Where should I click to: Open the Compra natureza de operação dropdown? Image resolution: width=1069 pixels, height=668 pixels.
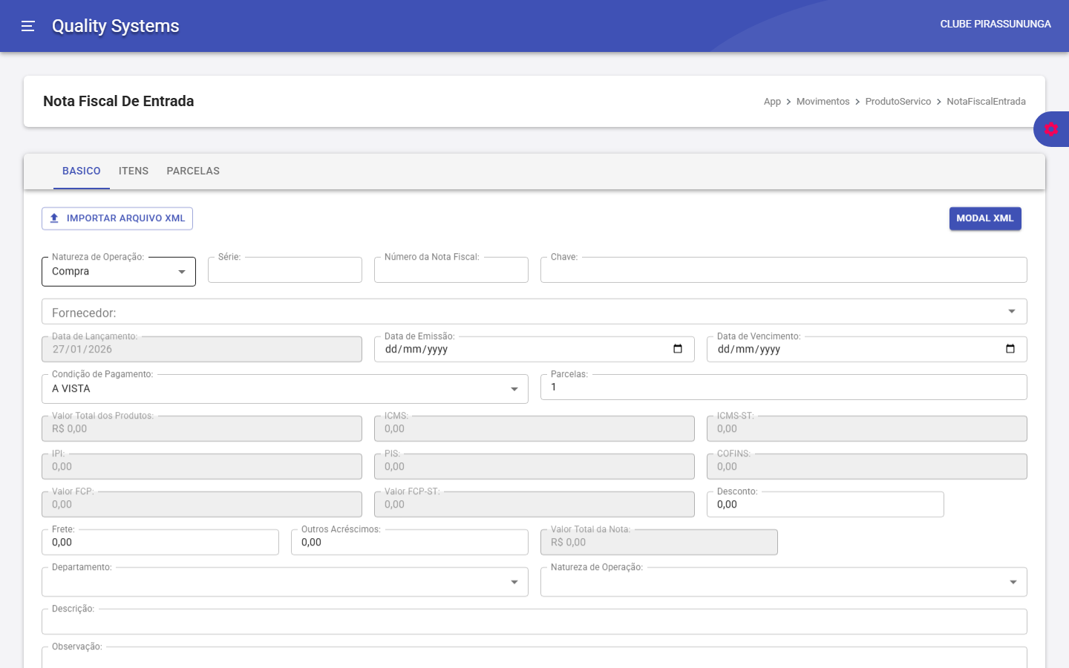tap(182, 272)
